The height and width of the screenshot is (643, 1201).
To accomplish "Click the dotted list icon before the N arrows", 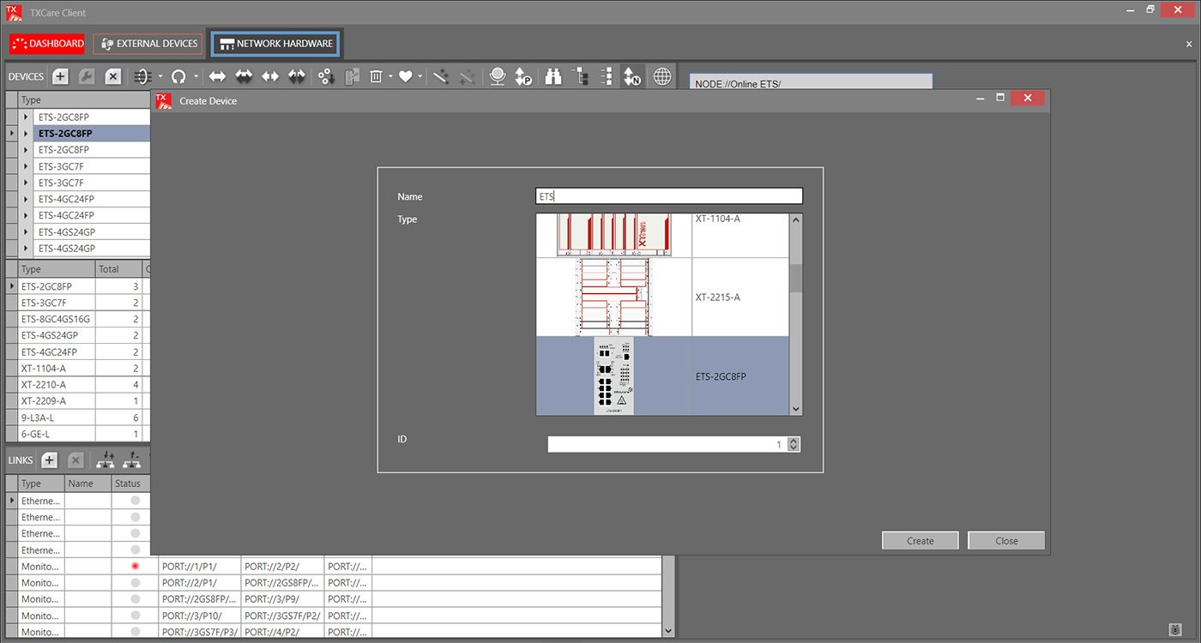I will 607,76.
